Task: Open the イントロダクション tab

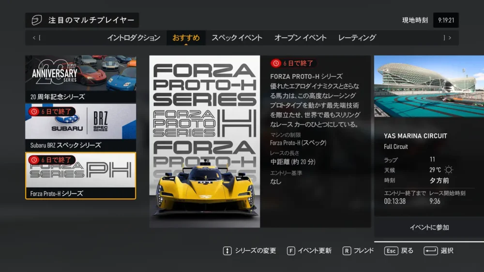Action: pos(134,38)
